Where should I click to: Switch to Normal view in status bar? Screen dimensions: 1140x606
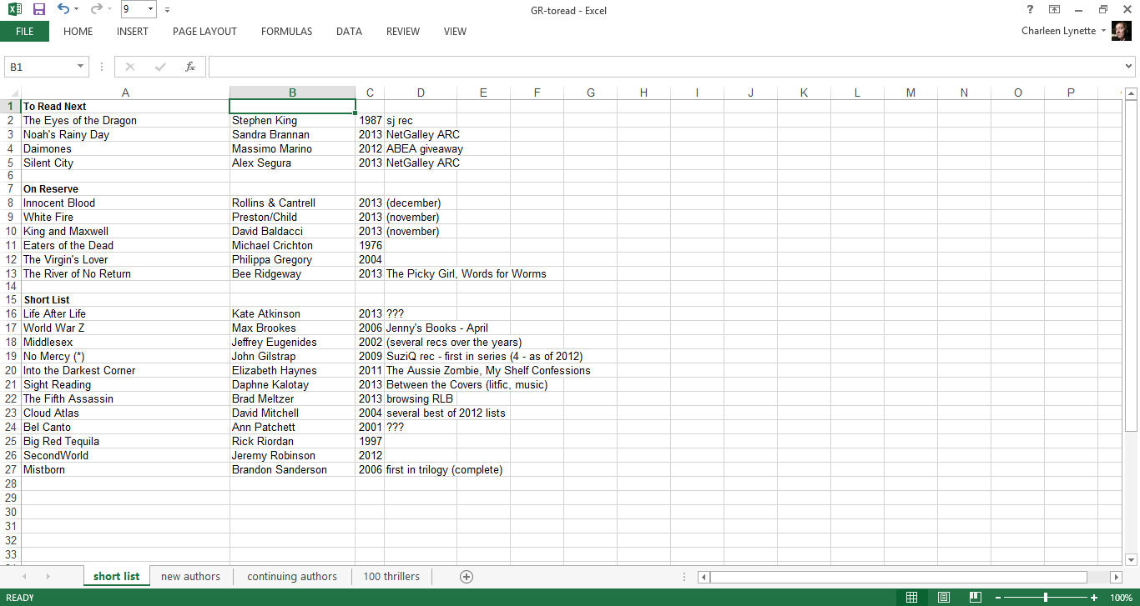click(x=912, y=598)
